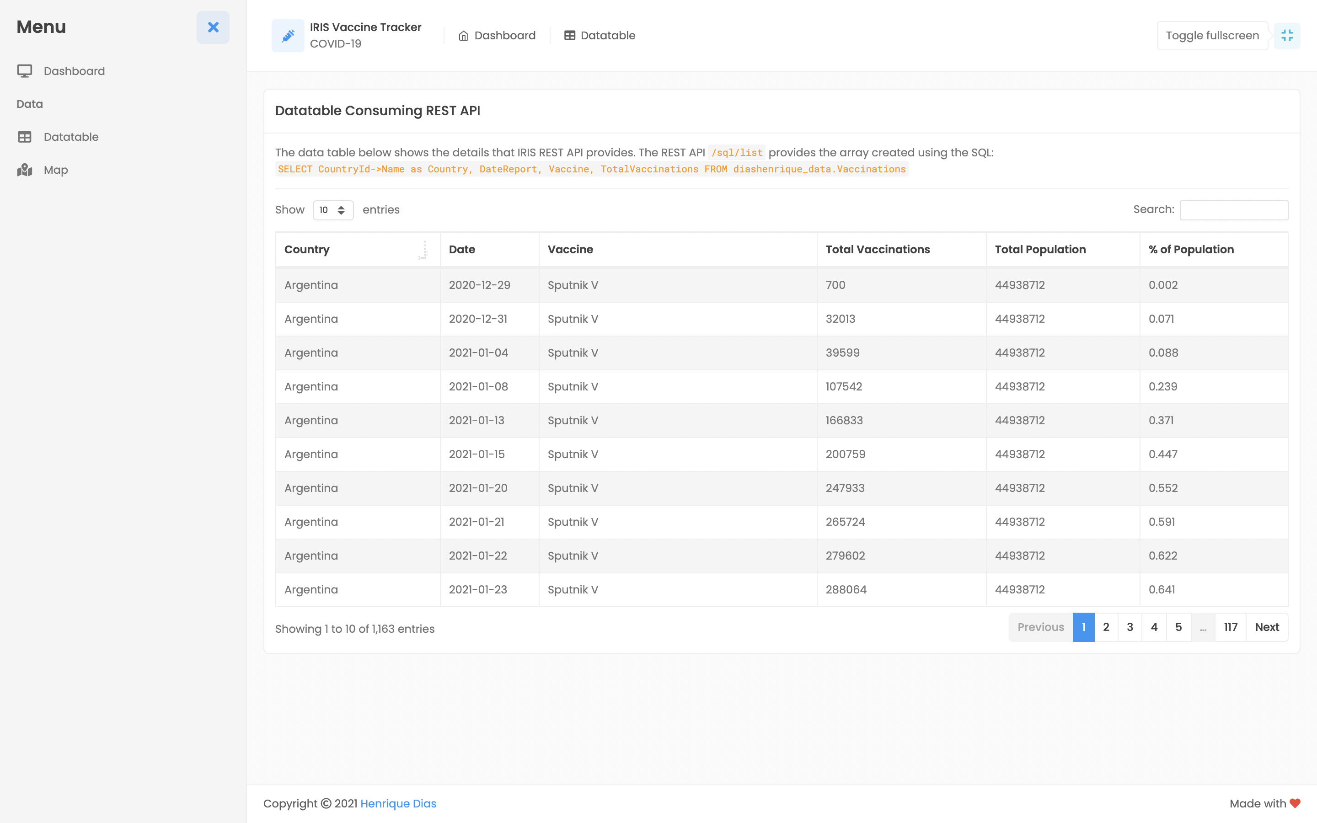Viewport: 1317px width, 823px height.
Task: Open Dashboard from the top navigation
Action: pos(504,36)
